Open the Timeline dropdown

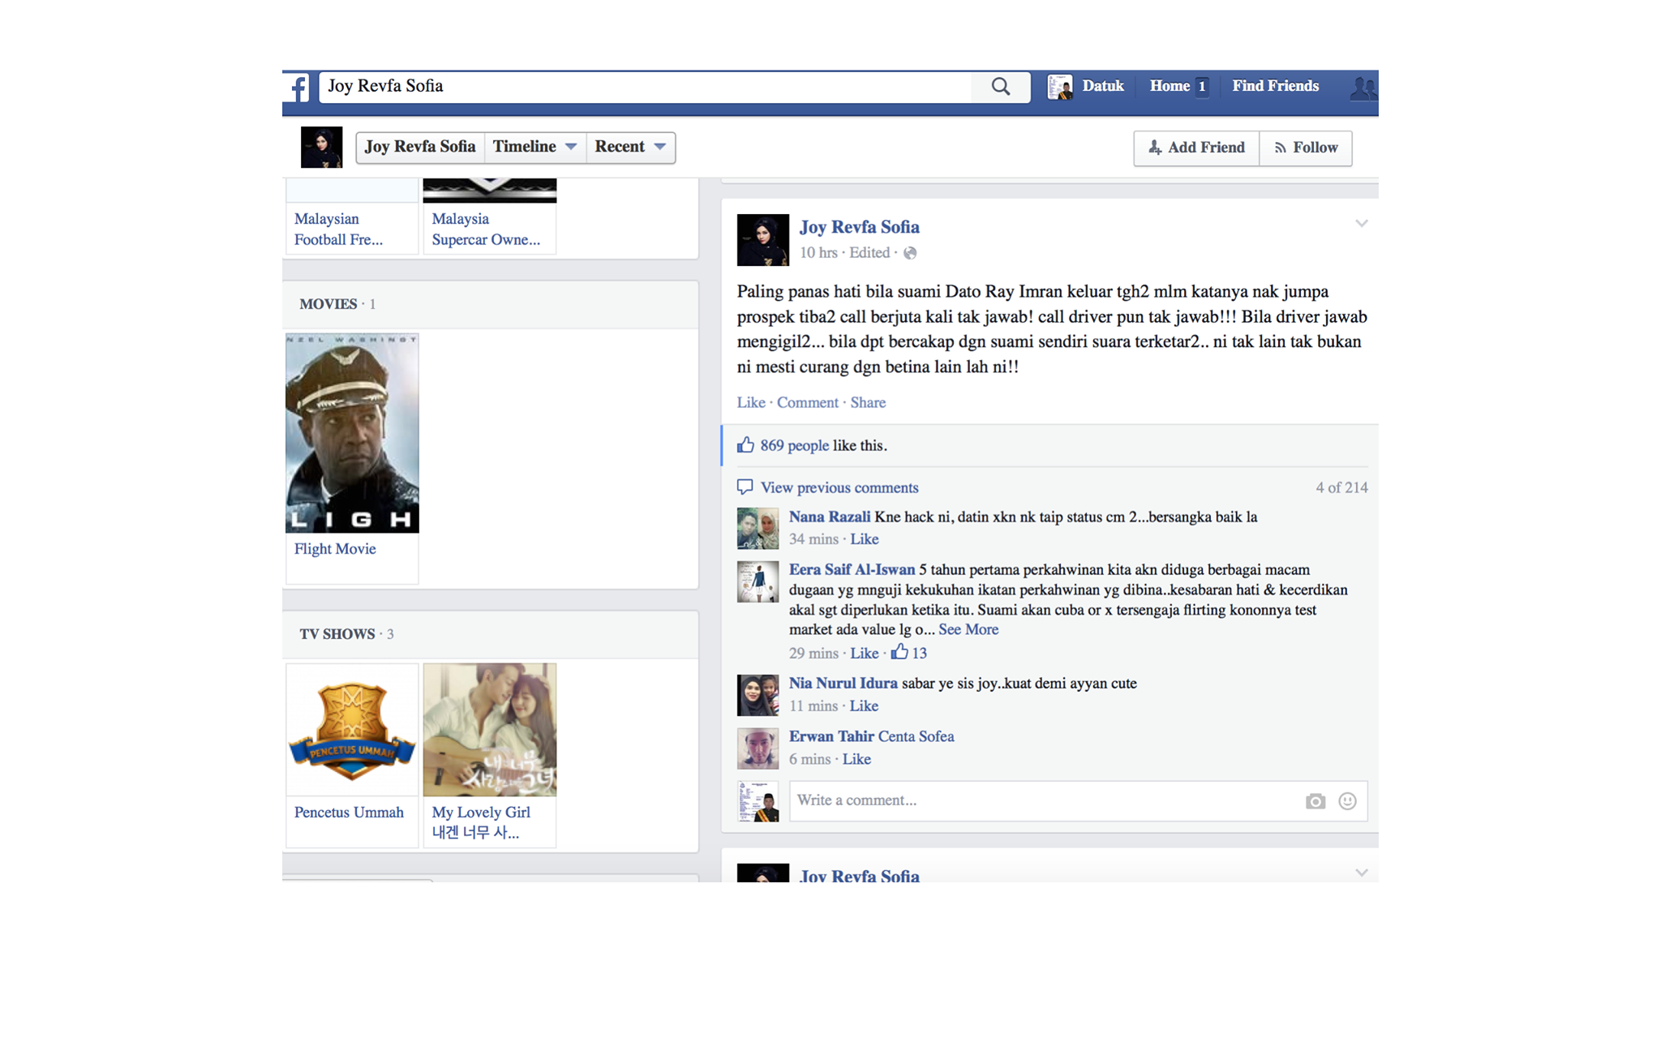coord(535,147)
